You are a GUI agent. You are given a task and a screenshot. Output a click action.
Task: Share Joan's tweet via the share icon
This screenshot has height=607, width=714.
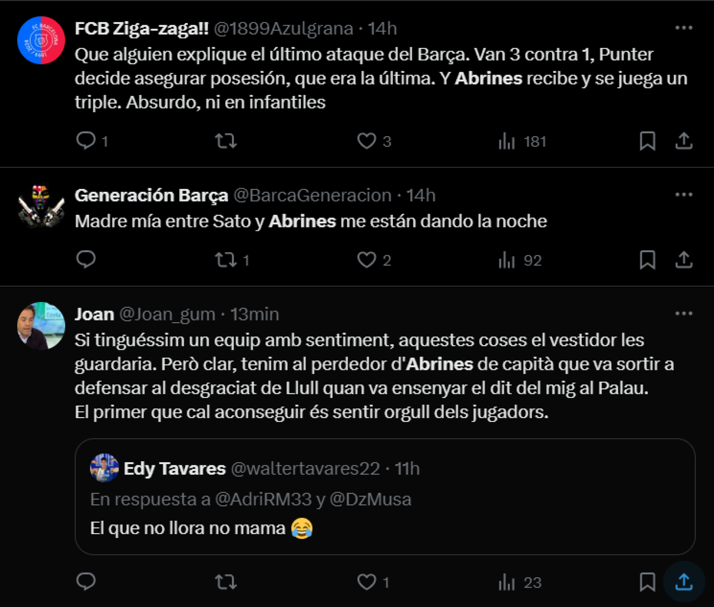[x=684, y=582]
